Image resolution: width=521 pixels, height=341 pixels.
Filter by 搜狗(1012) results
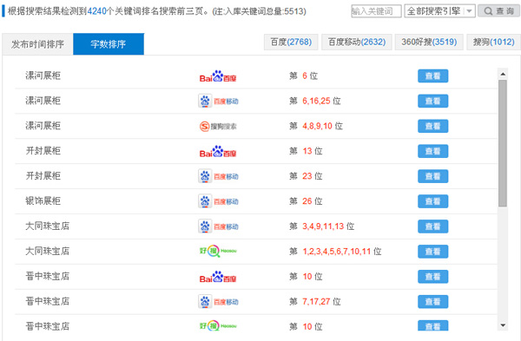493,43
